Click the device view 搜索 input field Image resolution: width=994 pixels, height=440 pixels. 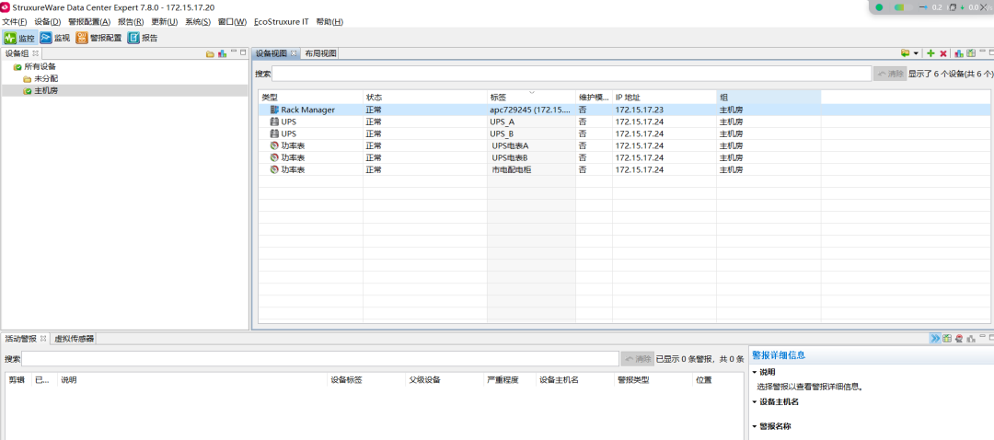(572, 74)
